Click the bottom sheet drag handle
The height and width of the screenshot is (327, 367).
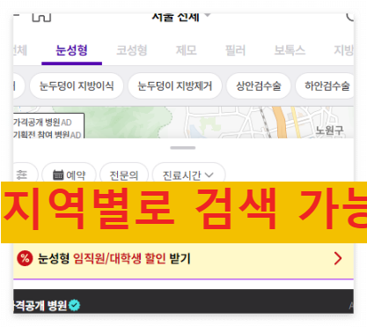(x=183, y=148)
